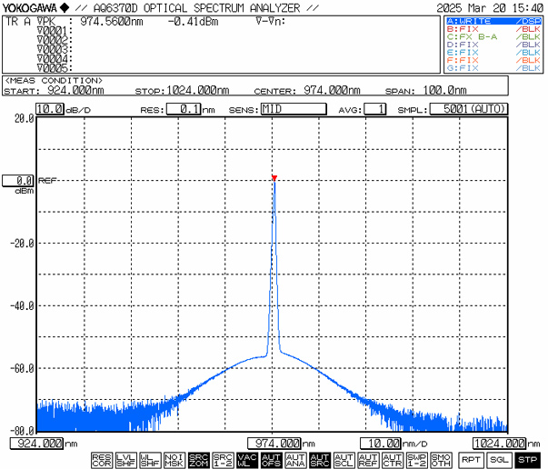
Task: Click the -20.0 axis label
Action: pyautogui.click(x=22, y=244)
